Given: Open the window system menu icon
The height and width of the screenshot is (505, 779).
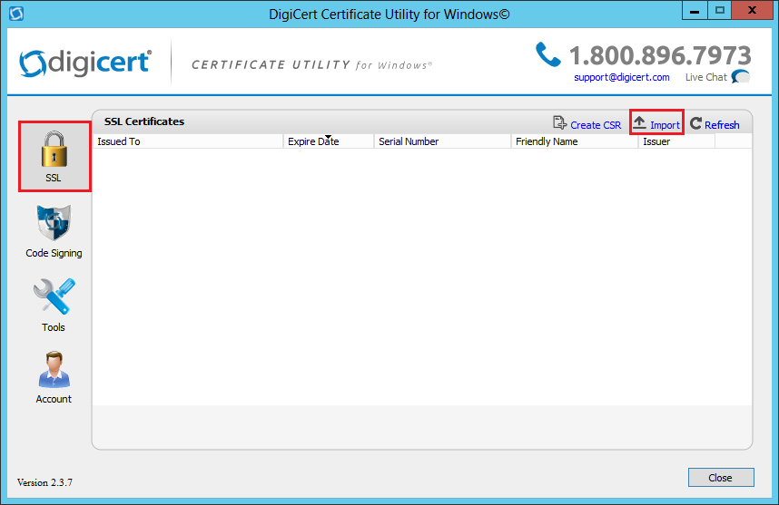Looking at the screenshot, I should tap(15, 14).
